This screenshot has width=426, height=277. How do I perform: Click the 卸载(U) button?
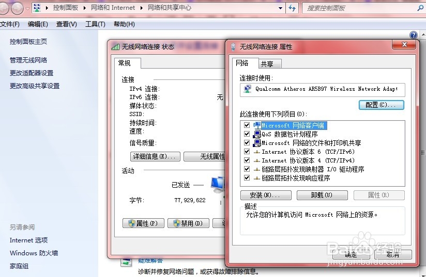322,195
